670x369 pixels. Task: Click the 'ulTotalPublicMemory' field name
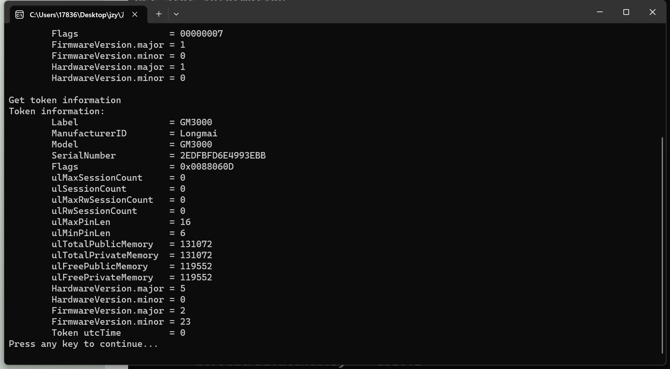(x=102, y=244)
